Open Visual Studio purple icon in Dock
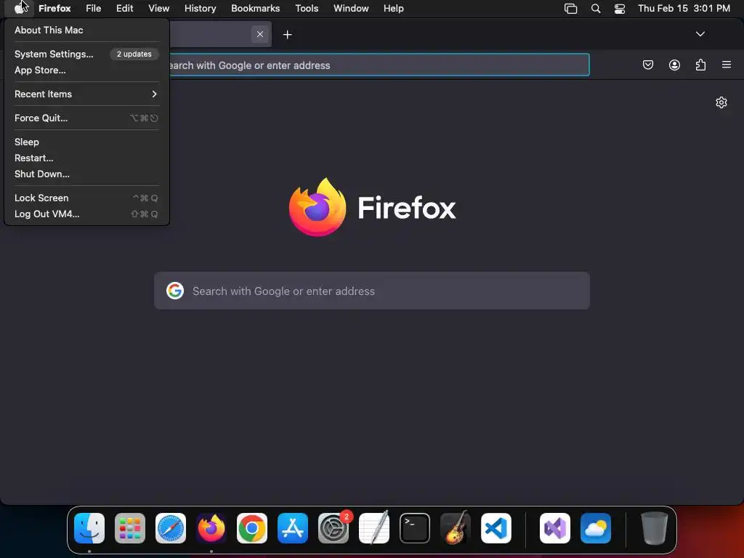The width and height of the screenshot is (744, 558). 554,528
